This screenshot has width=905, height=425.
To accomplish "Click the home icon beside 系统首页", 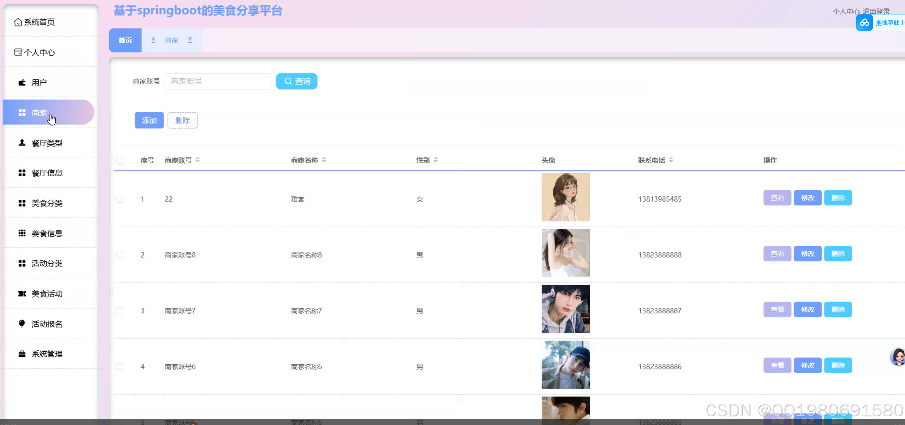I will tap(18, 22).
